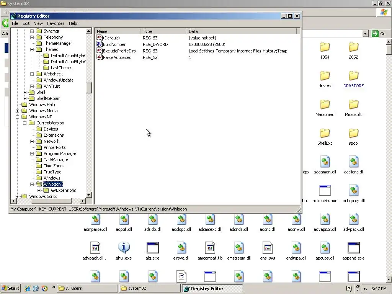Click the aaclient.dll file icon

click(353, 162)
